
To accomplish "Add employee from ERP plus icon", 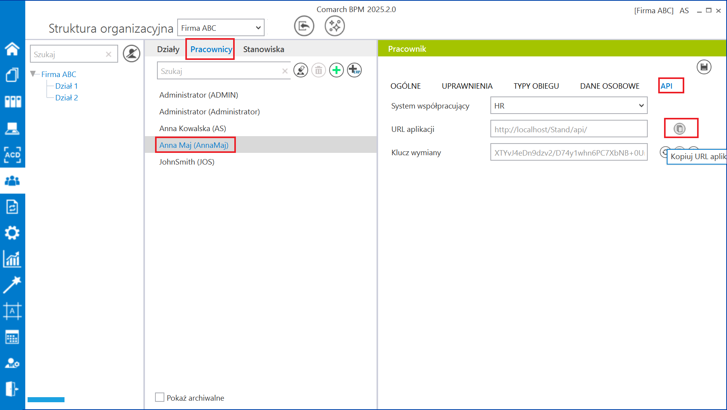I will pyautogui.click(x=354, y=70).
